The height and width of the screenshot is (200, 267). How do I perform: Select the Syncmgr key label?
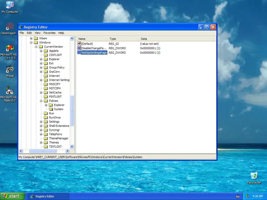54,130
